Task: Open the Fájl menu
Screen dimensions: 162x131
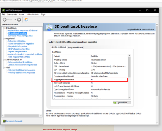Action: pyautogui.click(x=3, y=15)
